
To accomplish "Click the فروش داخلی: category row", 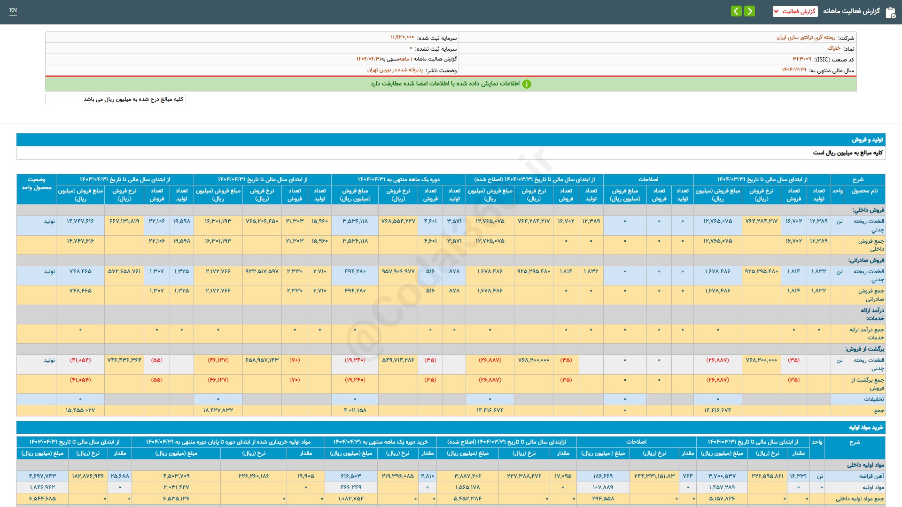I will (x=451, y=210).
